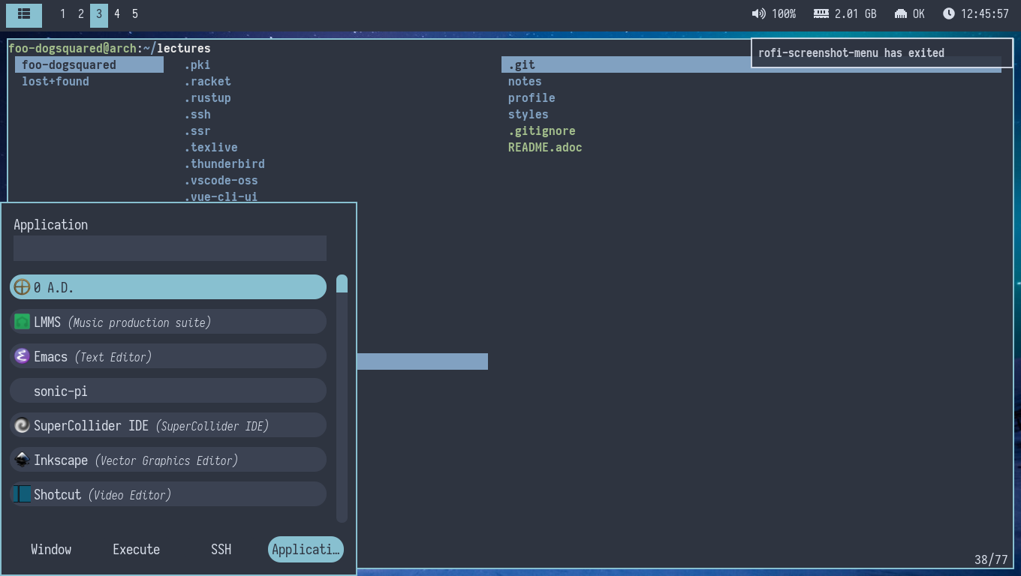The width and height of the screenshot is (1021, 576).
Task: Launch Inkscape vector graphics editor entry
Action: (x=168, y=460)
